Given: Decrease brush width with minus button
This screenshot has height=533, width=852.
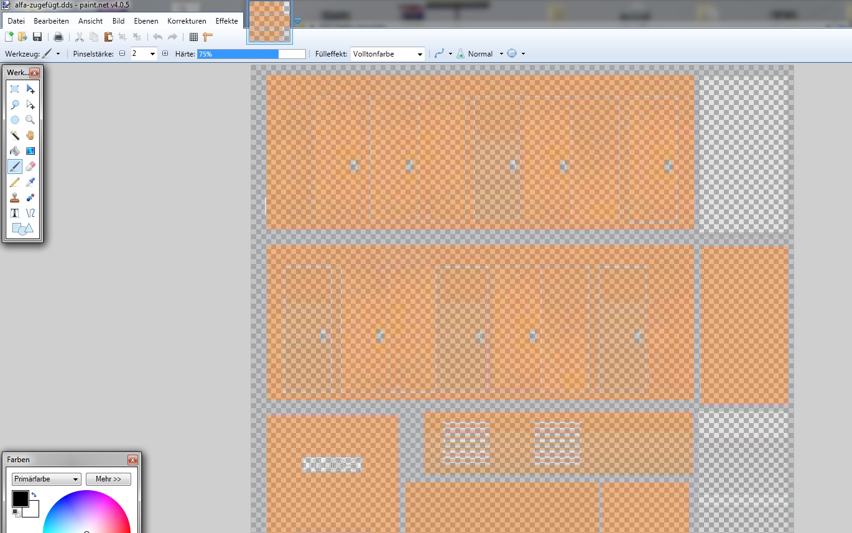Looking at the screenshot, I should [x=122, y=54].
